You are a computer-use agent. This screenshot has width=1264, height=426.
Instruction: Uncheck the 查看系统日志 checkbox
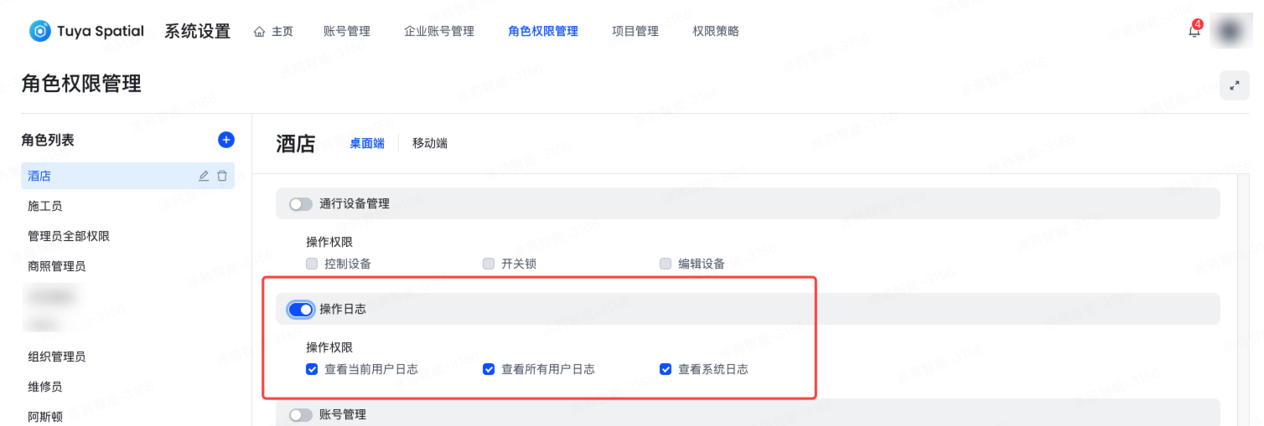[666, 369]
